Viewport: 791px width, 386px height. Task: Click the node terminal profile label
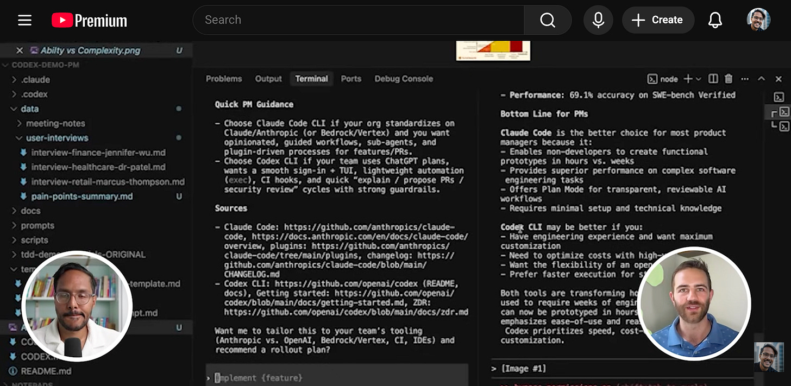(x=663, y=79)
